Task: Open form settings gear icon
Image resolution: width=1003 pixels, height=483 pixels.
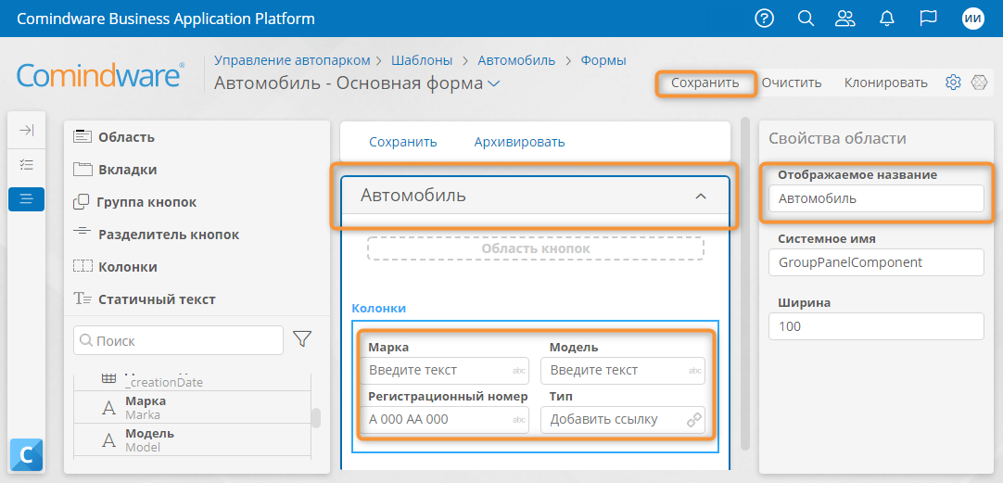Action: point(953,83)
